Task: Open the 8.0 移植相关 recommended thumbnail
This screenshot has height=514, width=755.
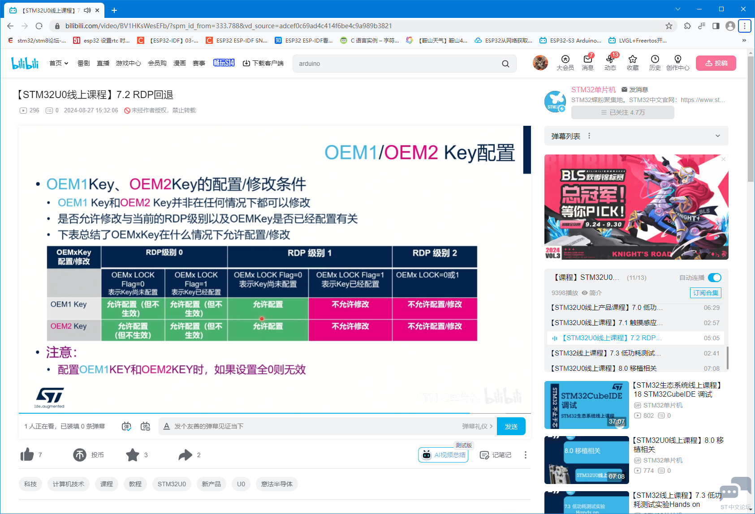Action: (587, 460)
